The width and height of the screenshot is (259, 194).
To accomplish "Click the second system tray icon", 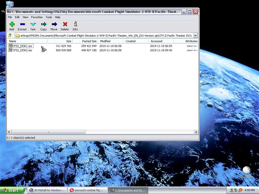I will 236,190.
